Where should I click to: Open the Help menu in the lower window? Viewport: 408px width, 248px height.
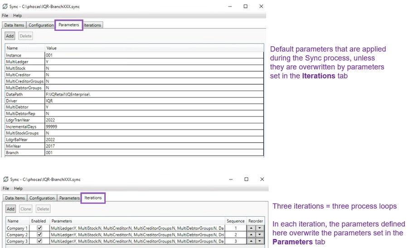(18, 188)
